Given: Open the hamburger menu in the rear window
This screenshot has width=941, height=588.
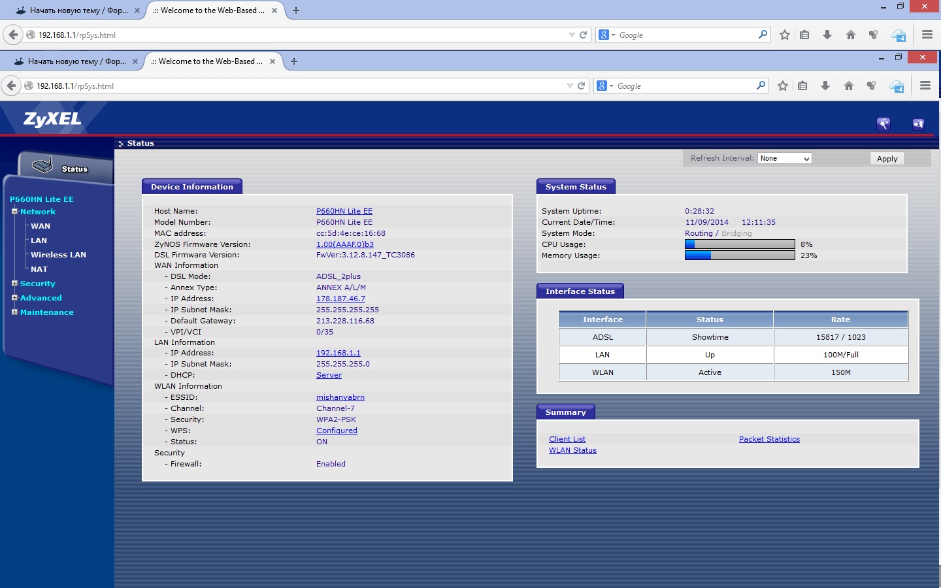Looking at the screenshot, I should [927, 35].
